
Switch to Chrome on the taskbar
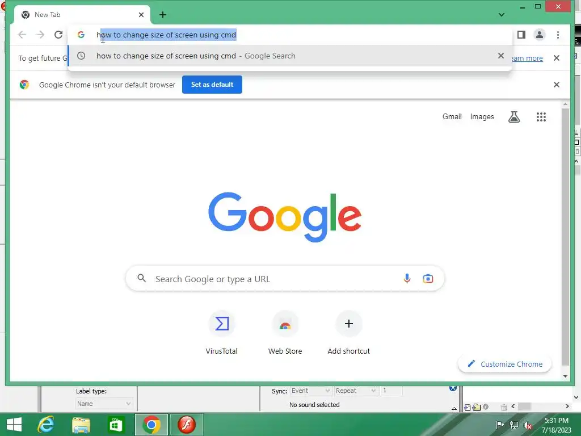[151, 425]
